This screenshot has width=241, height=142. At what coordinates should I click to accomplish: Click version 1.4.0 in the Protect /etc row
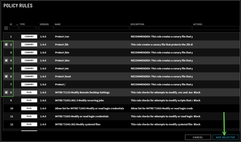pyautogui.click(x=43, y=69)
